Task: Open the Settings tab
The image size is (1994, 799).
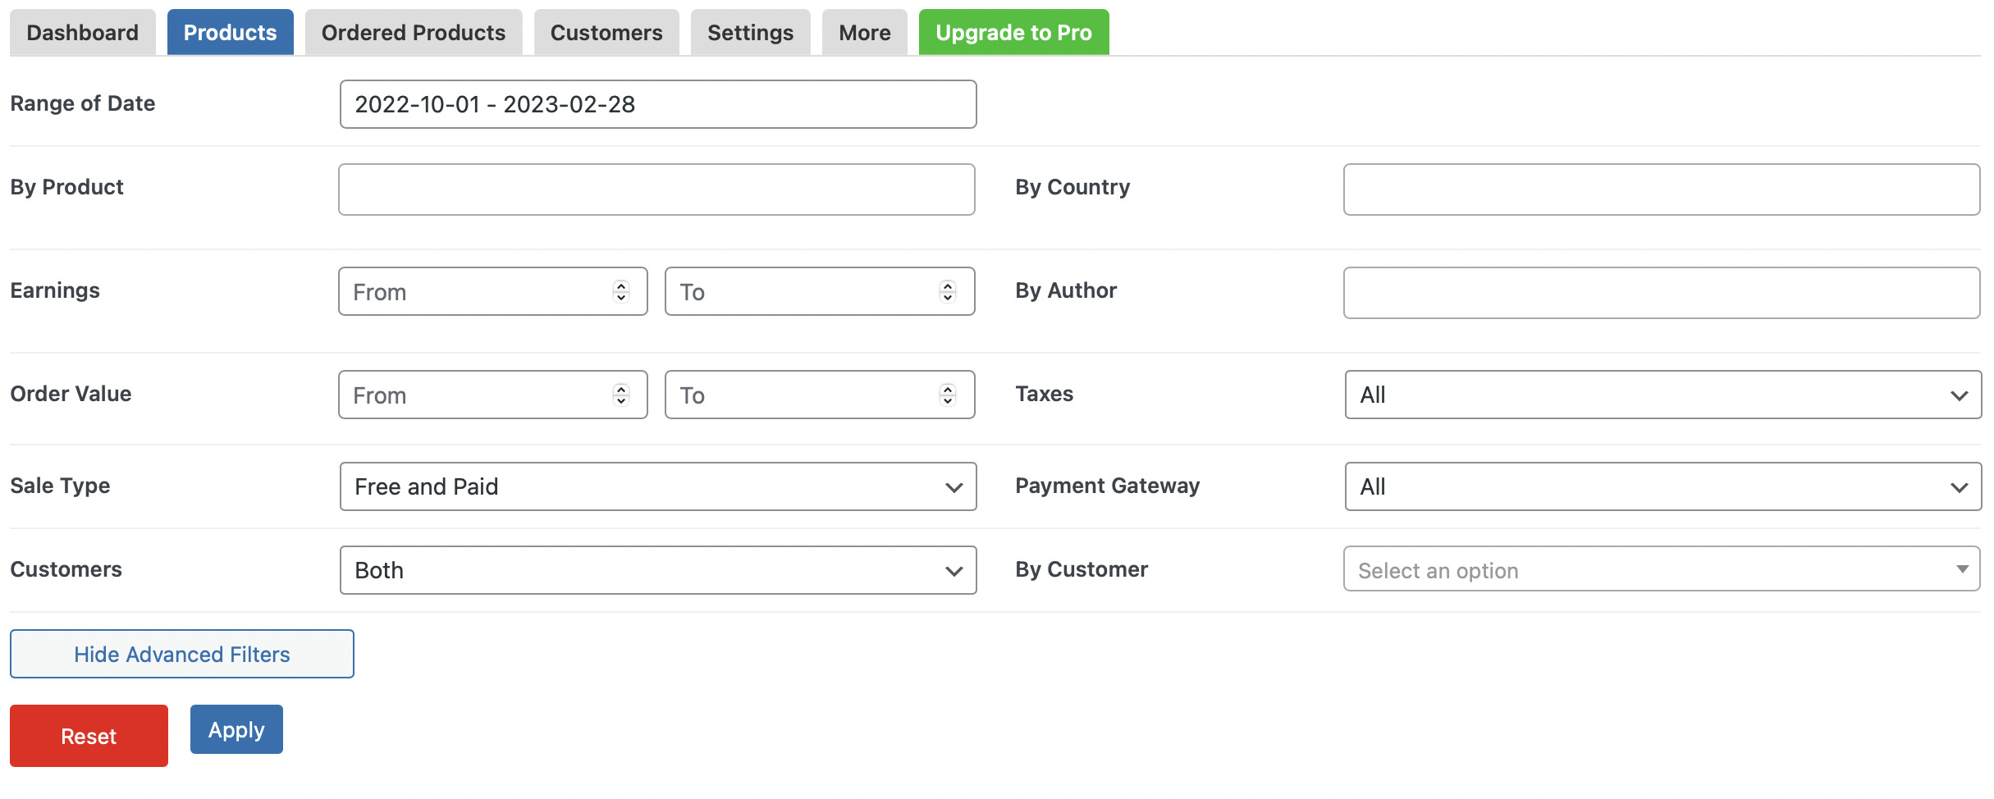Action: (x=751, y=32)
